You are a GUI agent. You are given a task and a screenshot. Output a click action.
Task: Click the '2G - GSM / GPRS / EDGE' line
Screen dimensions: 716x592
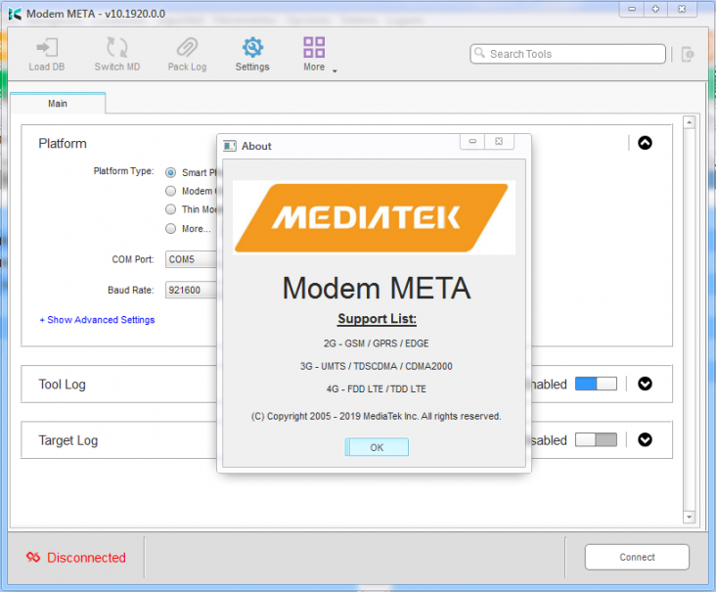pos(377,343)
